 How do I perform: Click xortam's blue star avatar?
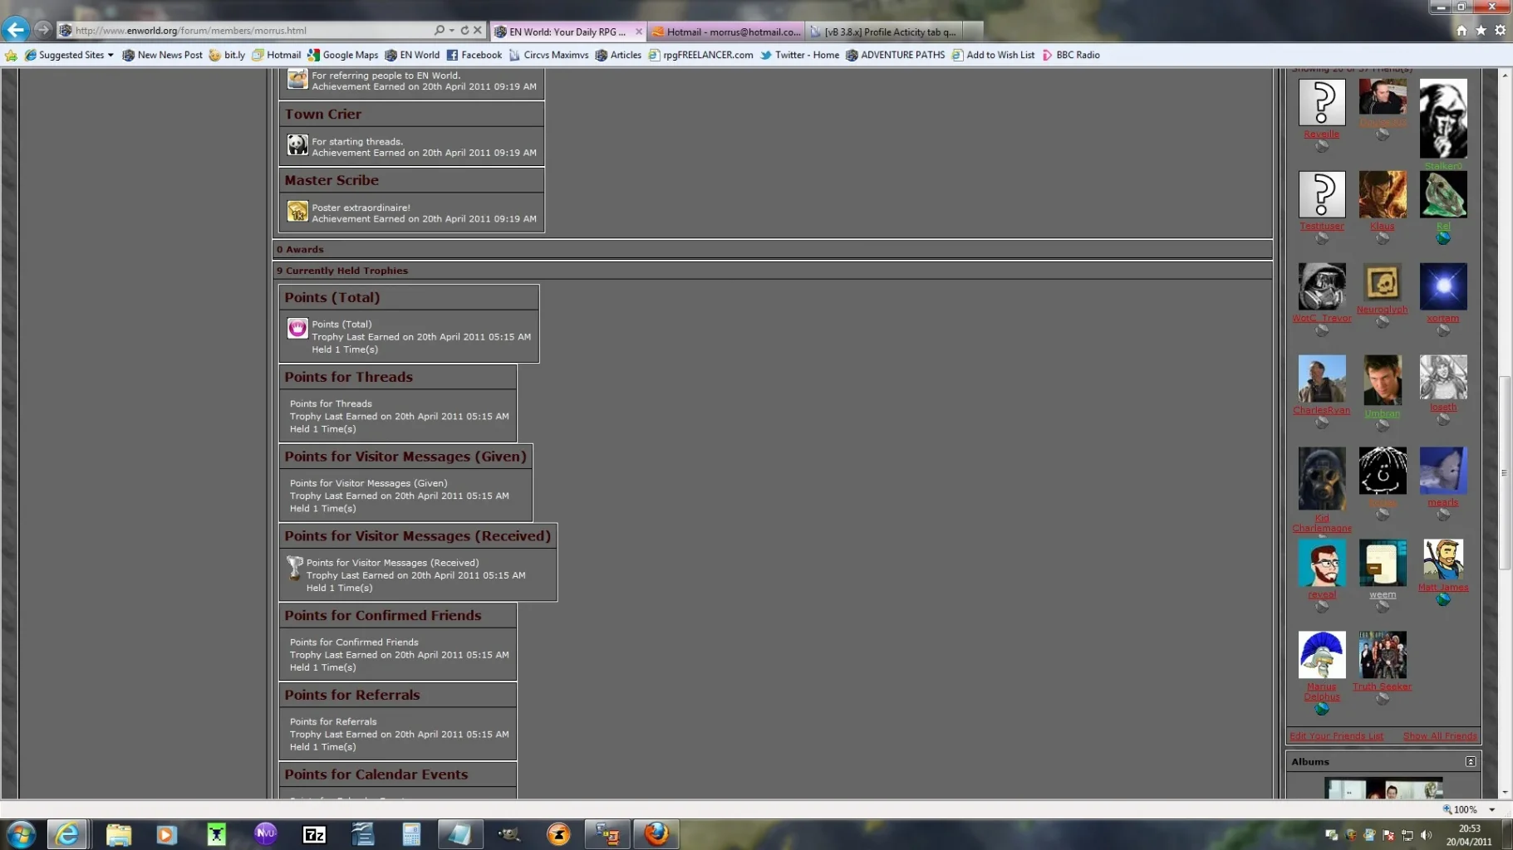click(x=1443, y=286)
